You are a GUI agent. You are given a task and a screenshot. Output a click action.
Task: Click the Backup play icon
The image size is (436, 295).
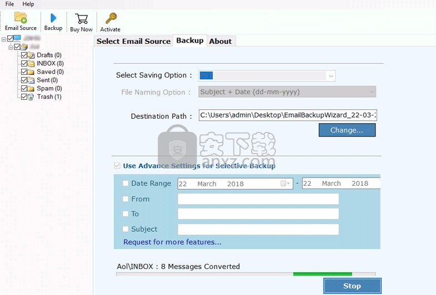tap(53, 18)
